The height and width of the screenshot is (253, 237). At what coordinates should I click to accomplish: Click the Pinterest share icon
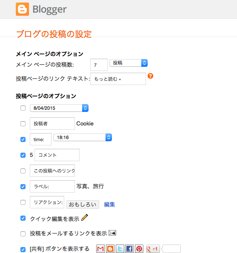pyautogui.click(x=139, y=249)
